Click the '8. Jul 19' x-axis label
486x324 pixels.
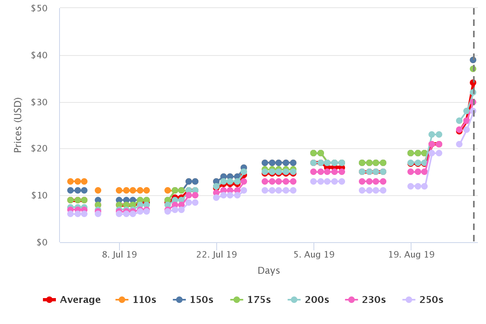[x=119, y=255]
